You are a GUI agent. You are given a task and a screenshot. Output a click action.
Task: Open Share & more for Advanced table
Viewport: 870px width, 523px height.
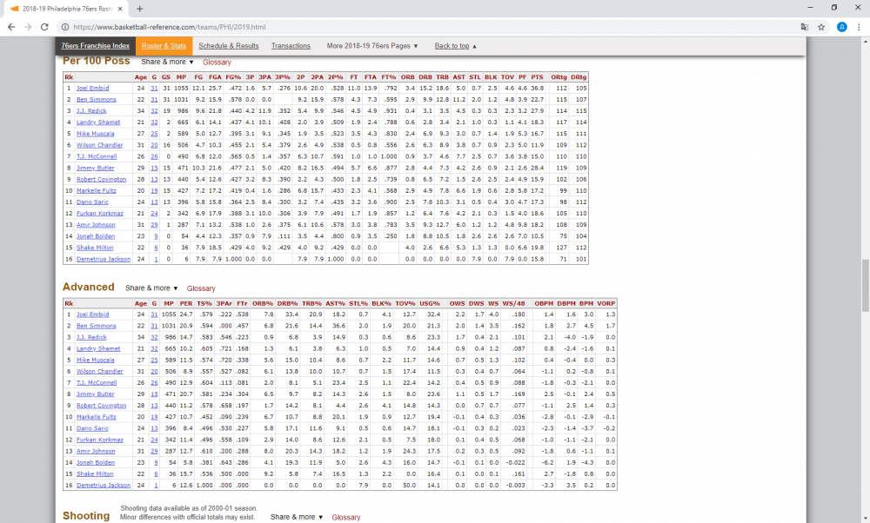[x=151, y=288]
